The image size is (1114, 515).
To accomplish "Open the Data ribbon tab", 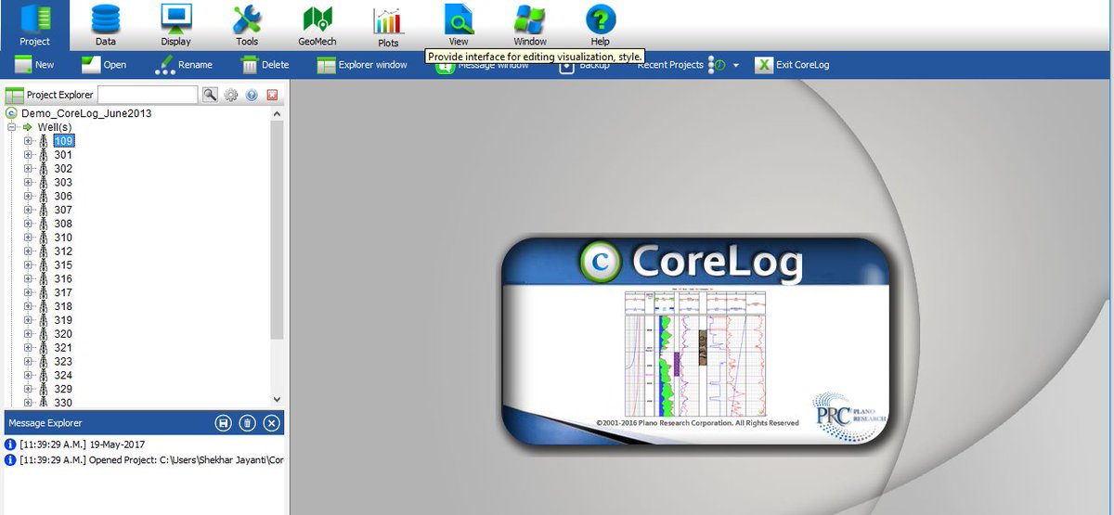I will [106, 25].
